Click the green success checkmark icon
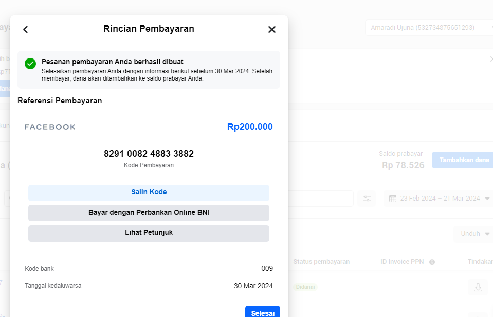 (x=30, y=64)
